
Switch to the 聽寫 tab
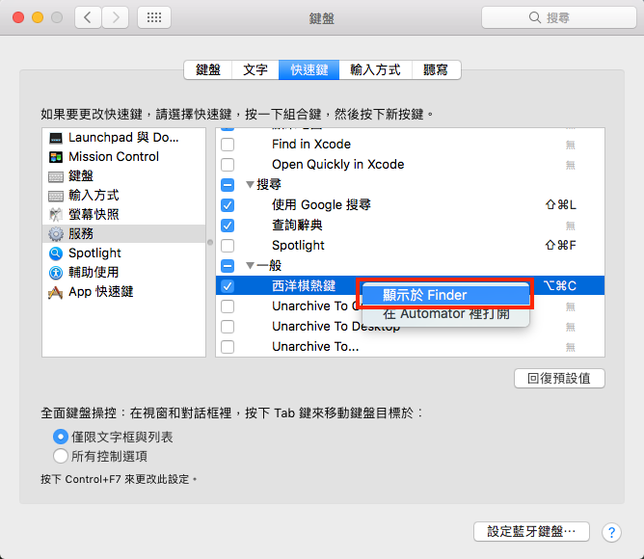pos(436,69)
